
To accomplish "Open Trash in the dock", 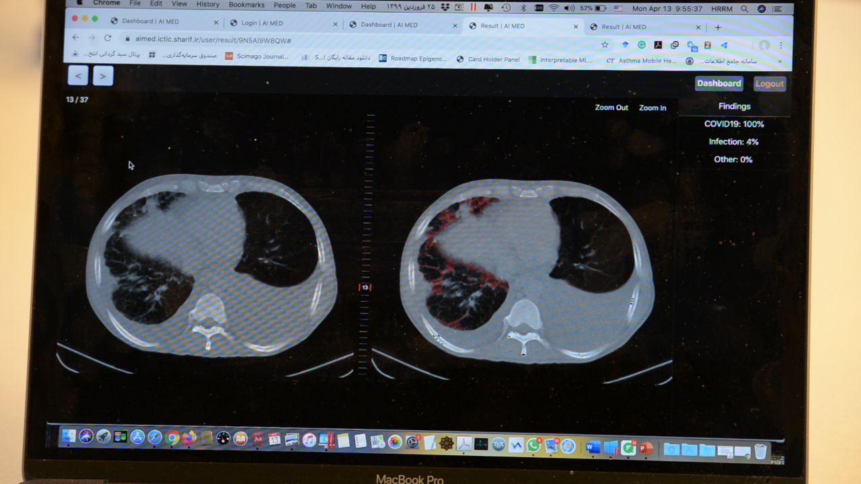I will (760, 451).
